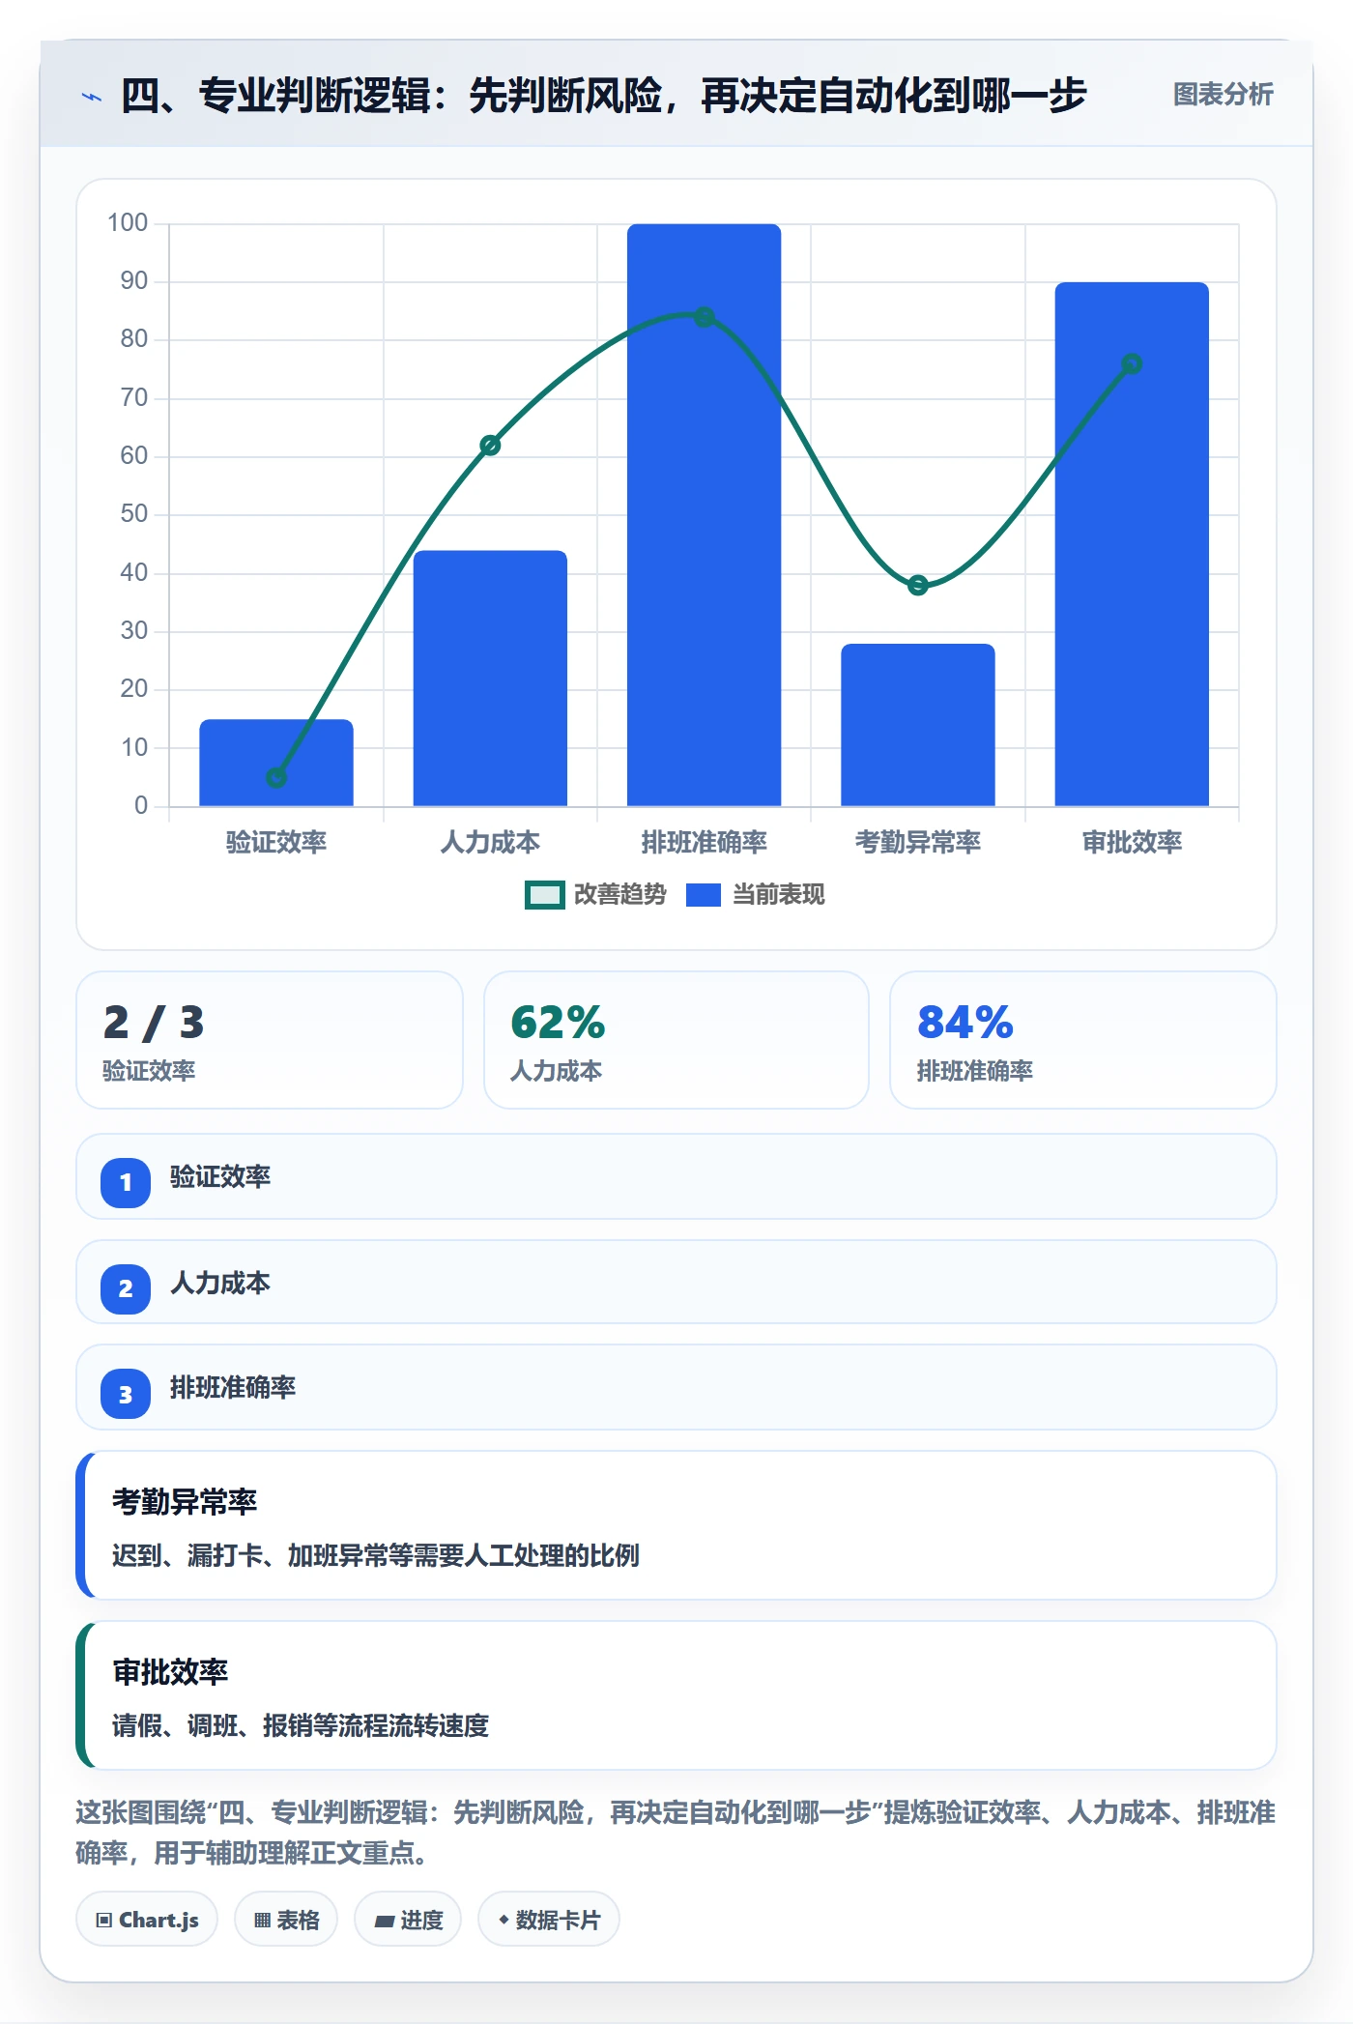Image resolution: width=1353 pixels, height=2024 pixels.
Task: Click the 审批效率 bar in chart
Action: point(1132,544)
